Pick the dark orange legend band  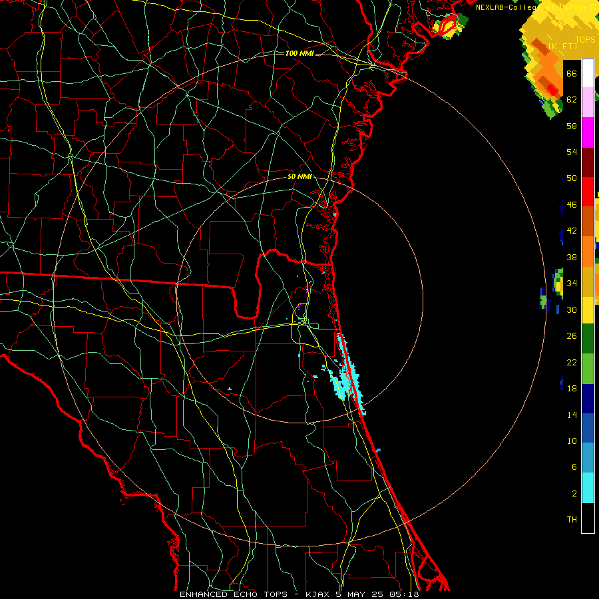[588, 222]
